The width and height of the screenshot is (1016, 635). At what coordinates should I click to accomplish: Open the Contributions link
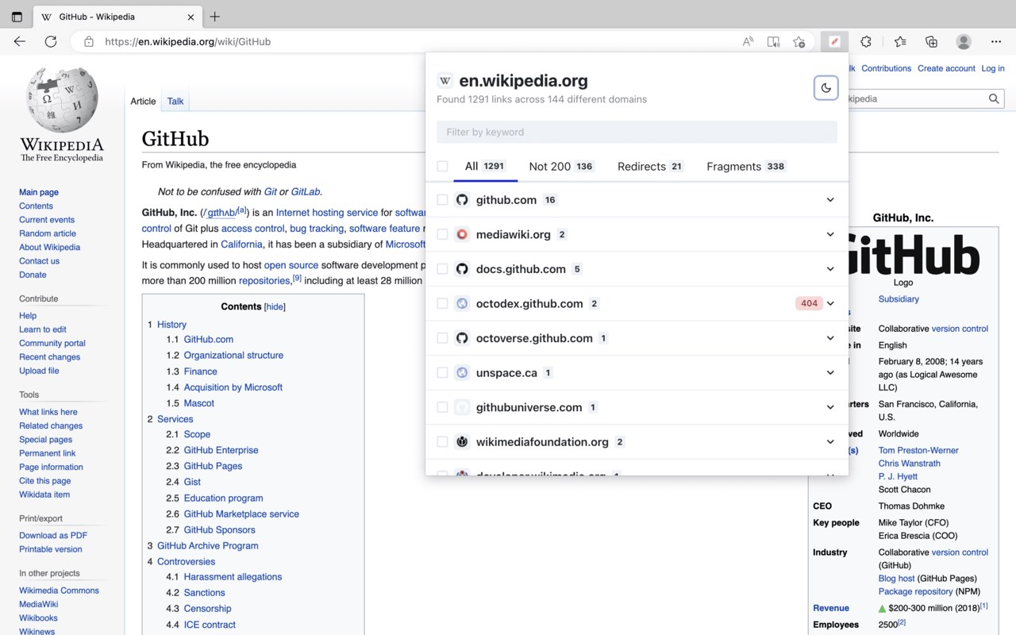pos(886,68)
